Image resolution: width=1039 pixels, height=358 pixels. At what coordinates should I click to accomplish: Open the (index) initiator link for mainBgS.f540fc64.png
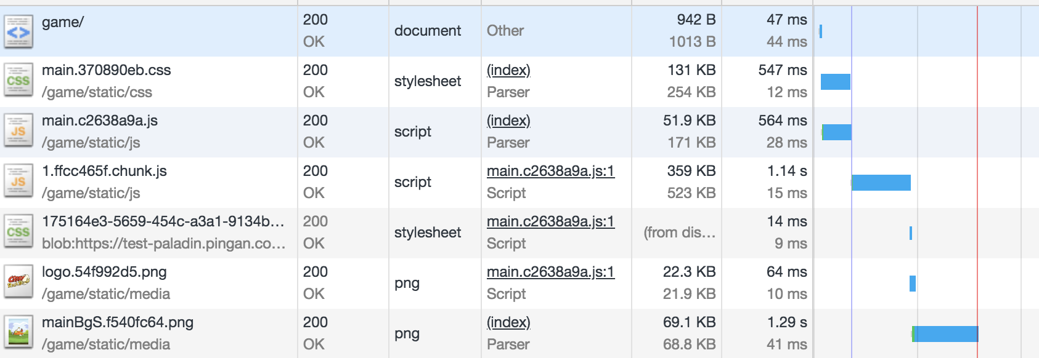pos(508,322)
